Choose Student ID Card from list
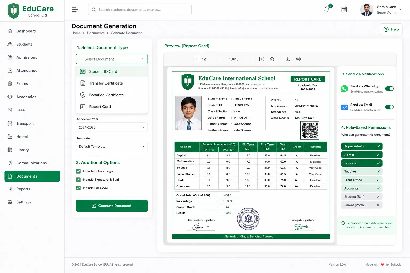Image resolution: width=410 pixels, height=273 pixels. pyautogui.click(x=112, y=71)
